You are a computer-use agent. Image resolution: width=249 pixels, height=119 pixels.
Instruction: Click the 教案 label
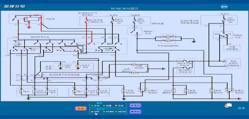tap(241, 108)
